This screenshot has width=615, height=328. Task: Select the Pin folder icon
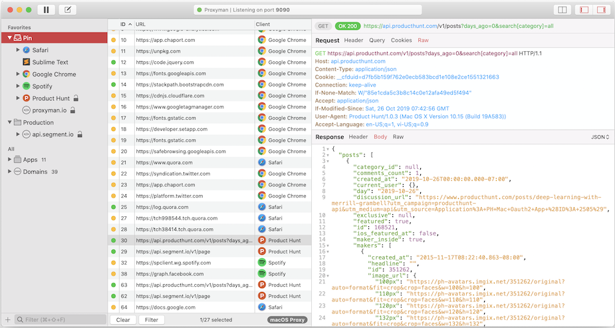17,38
